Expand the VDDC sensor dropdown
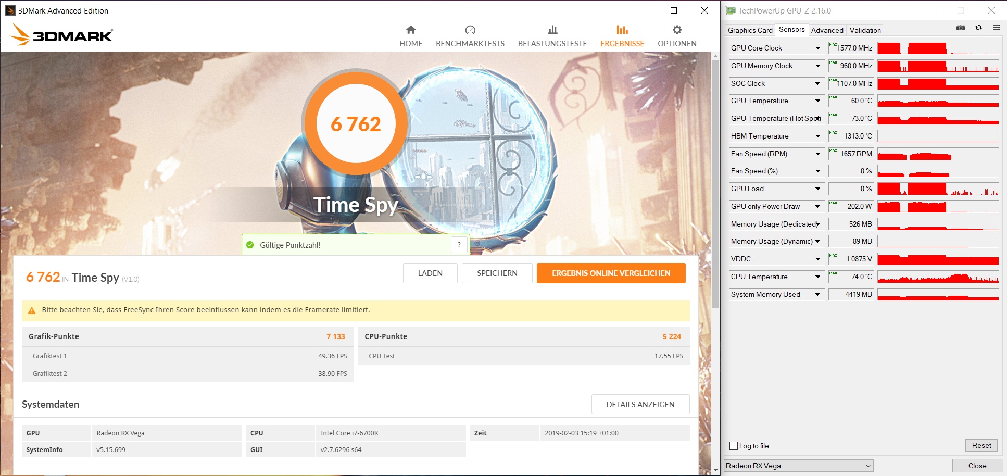This screenshot has height=476, width=1007. pyautogui.click(x=817, y=259)
